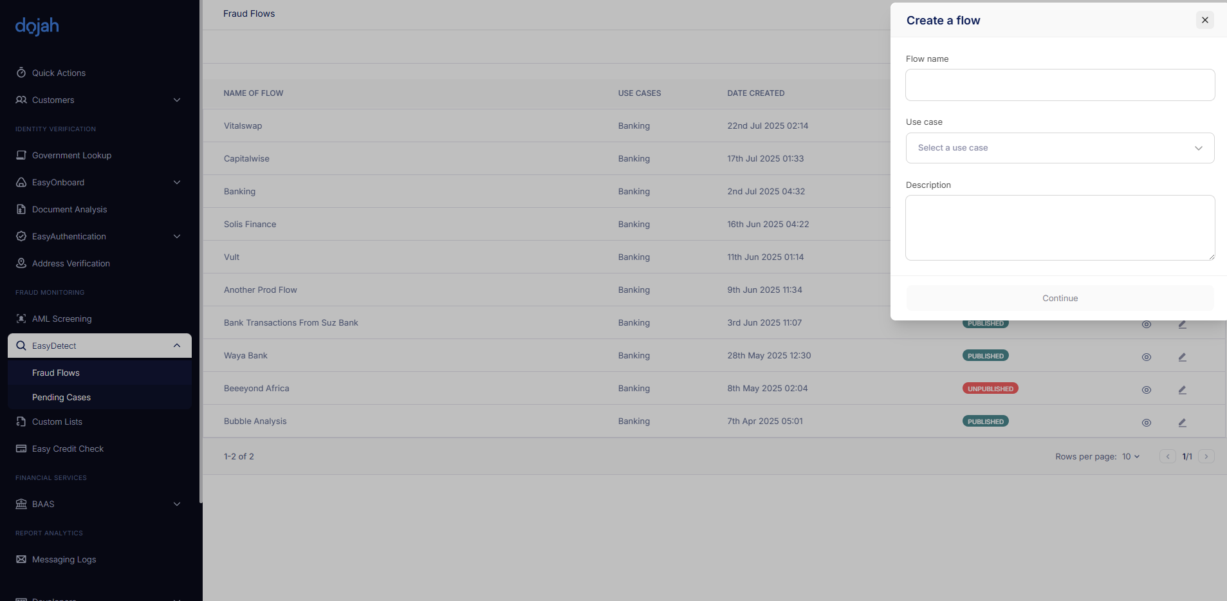
Task: Click Another Prod Flow row name
Action: (x=261, y=290)
